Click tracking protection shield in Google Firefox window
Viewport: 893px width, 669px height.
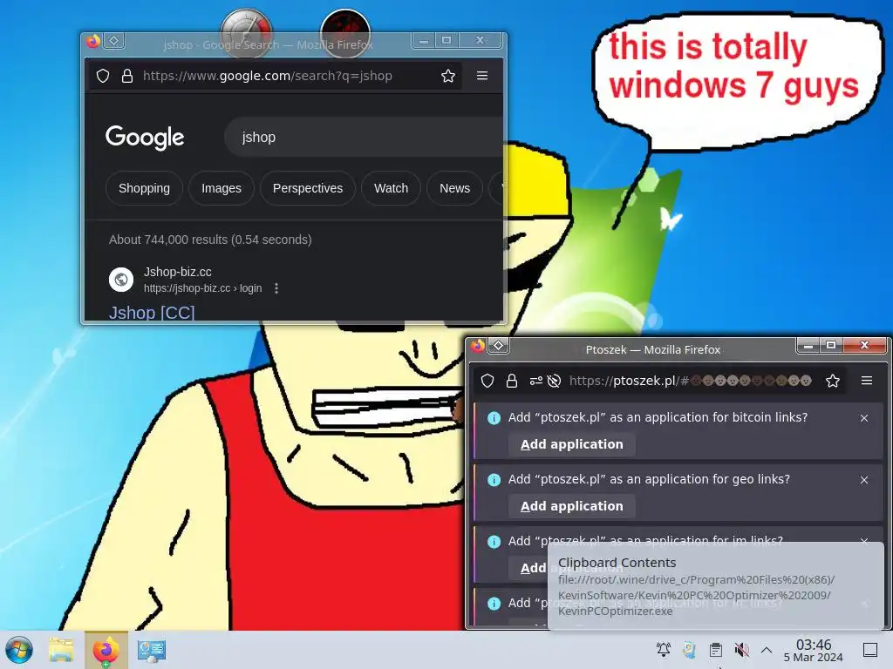coord(103,76)
